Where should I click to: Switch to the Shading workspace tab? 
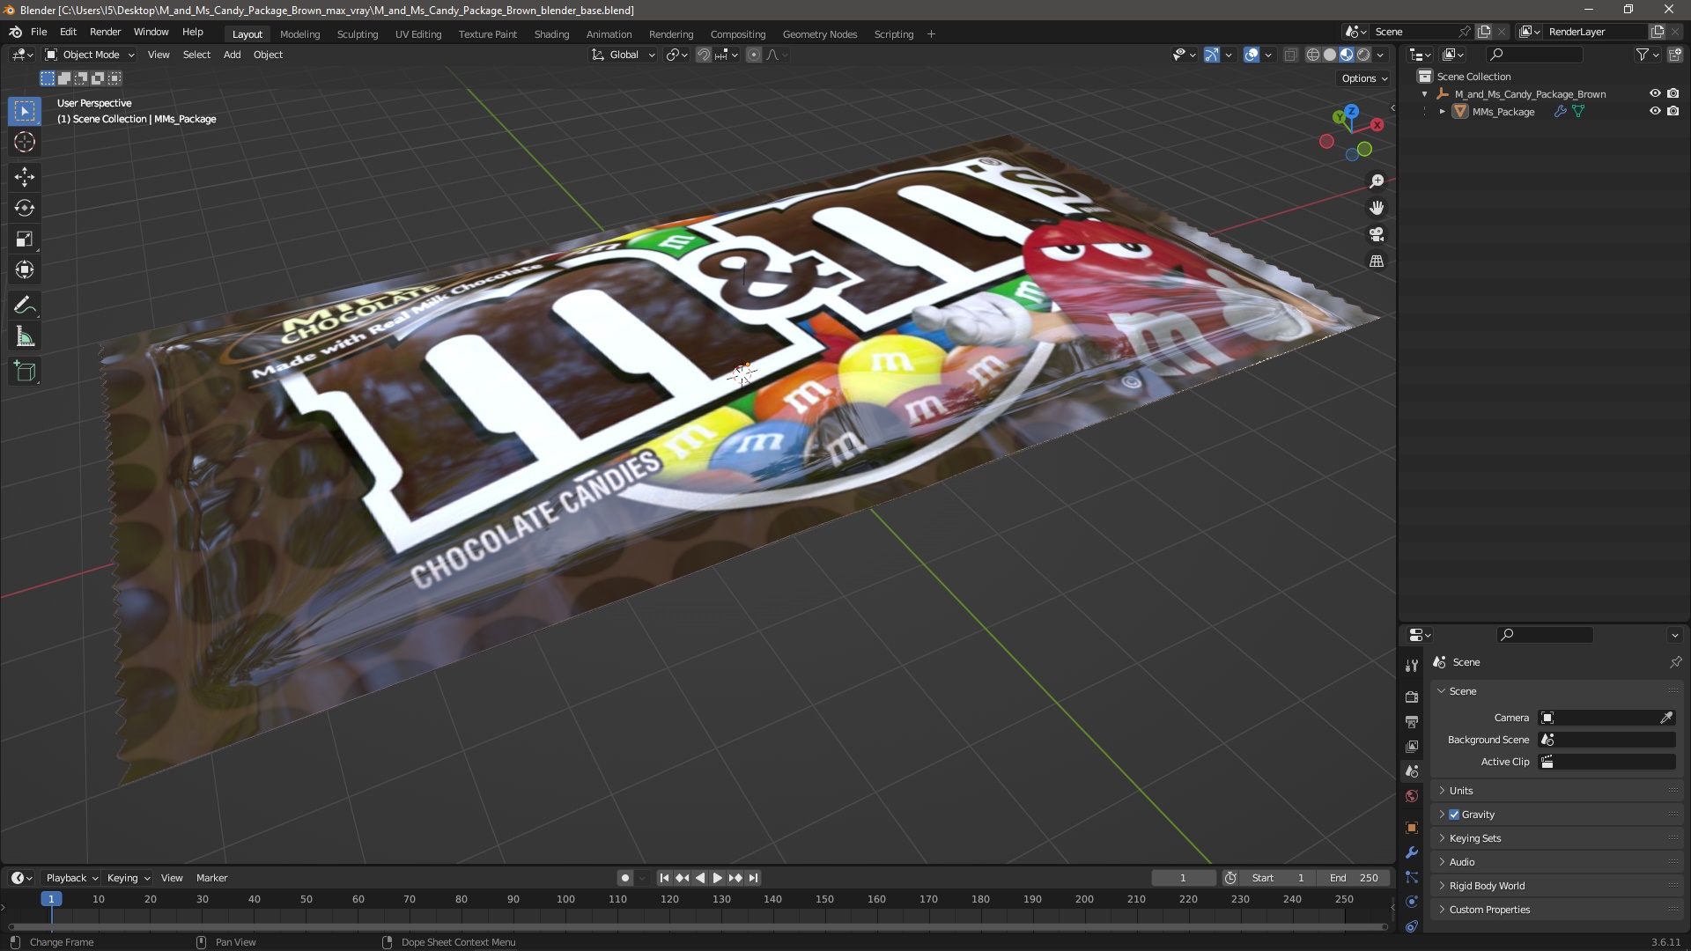pos(551,34)
